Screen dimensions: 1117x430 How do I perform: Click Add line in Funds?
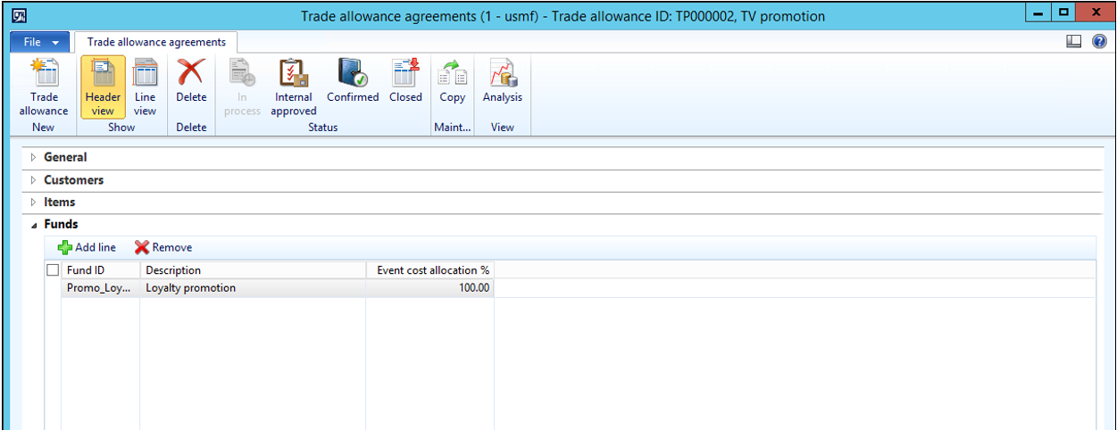88,247
